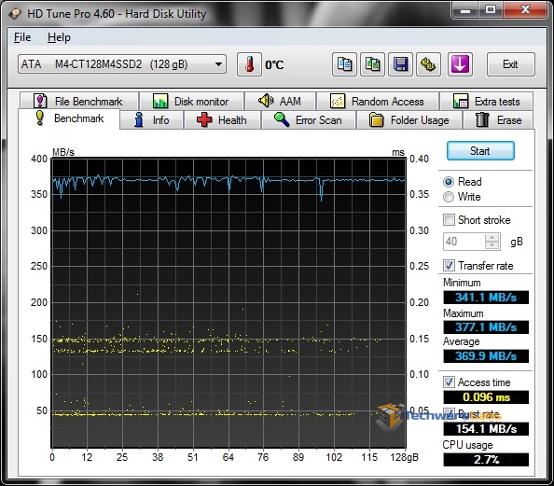
Task: Open the File menu
Action: pyautogui.click(x=22, y=37)
